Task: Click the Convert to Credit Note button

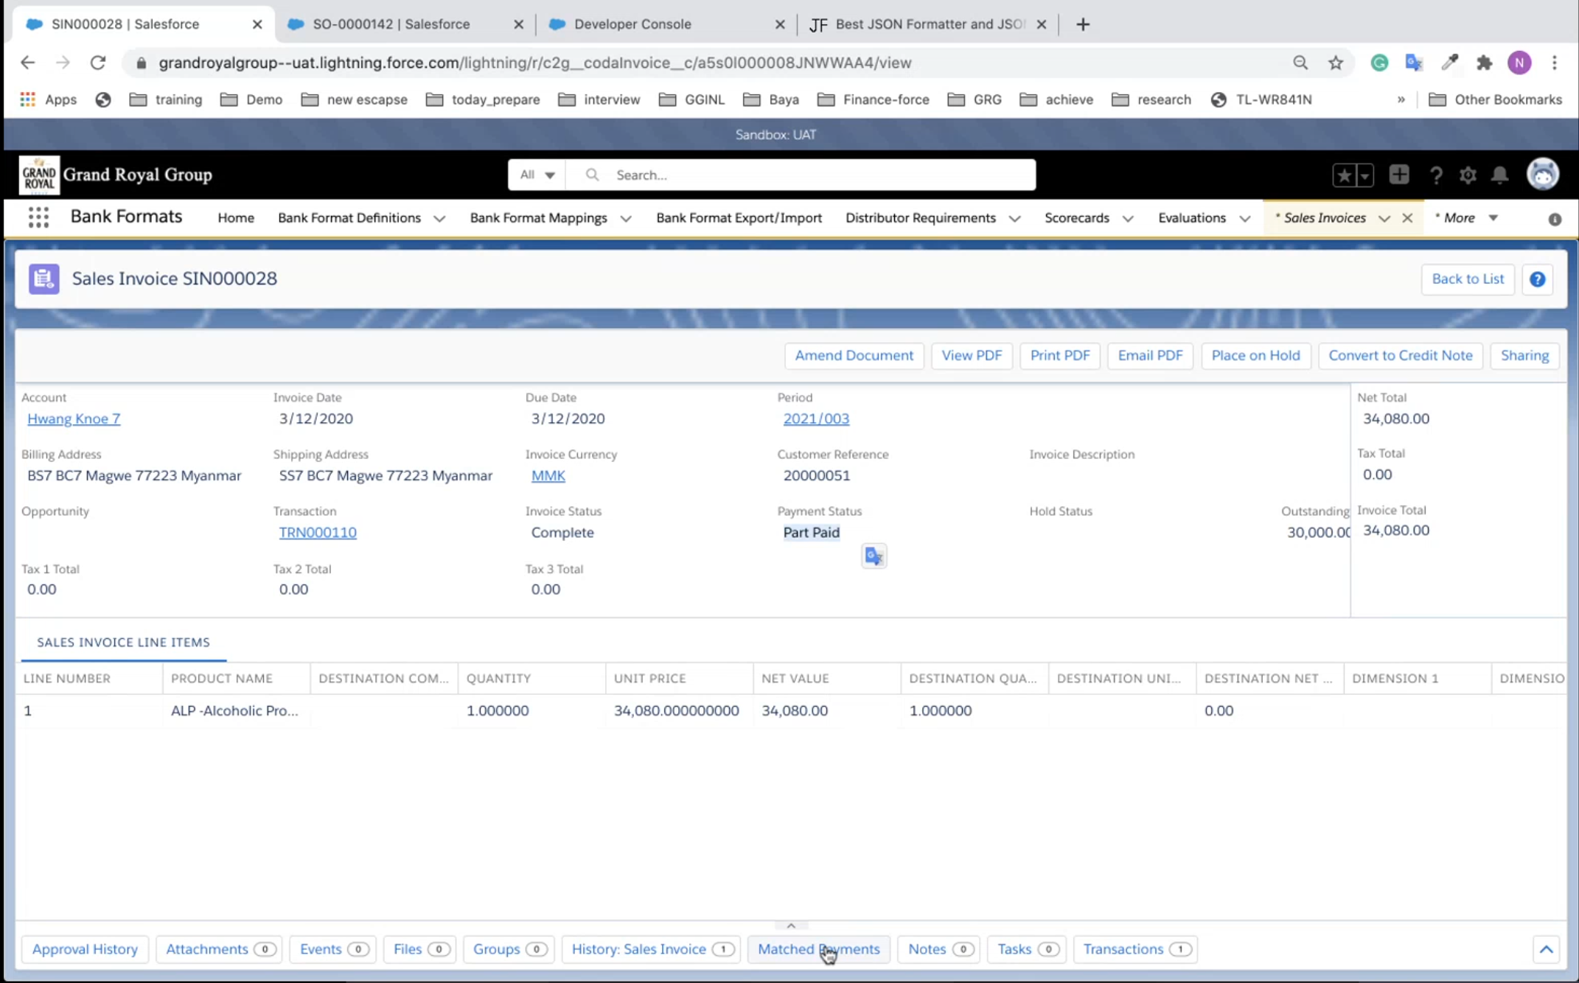Action: pos(1400,355)
